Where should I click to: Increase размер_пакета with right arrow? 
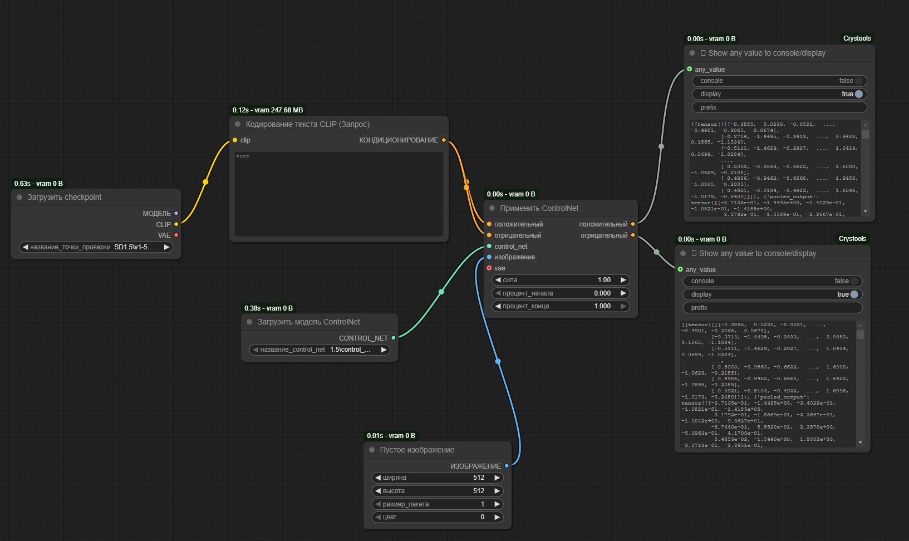[497, 504]
